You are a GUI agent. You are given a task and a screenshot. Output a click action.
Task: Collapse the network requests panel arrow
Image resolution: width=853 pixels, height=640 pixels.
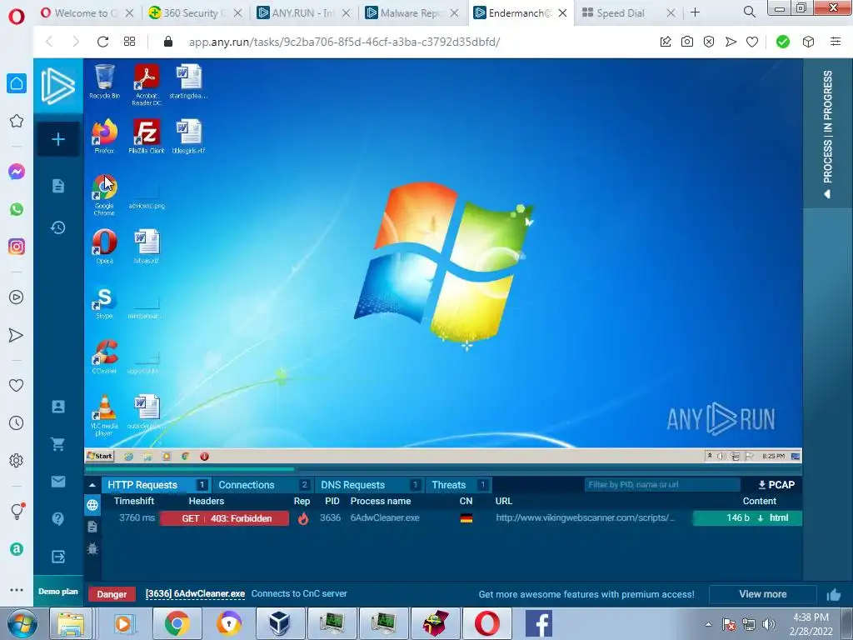92,485
